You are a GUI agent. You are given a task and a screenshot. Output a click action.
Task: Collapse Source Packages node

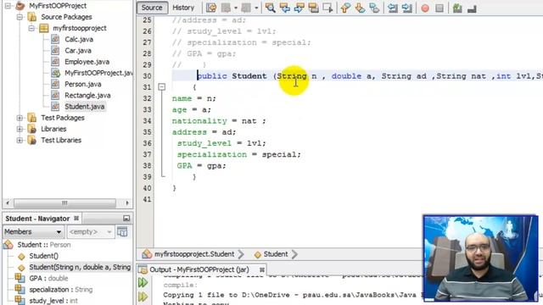pyautogui.click(x=20, y=17)
